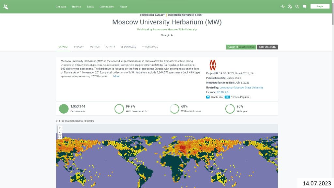334x188 pixels.
Task: Click the green Occurrences circle indicator
Action: click(64, 109)
